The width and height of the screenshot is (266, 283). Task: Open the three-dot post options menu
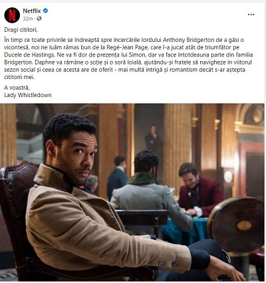pos(251,15)
